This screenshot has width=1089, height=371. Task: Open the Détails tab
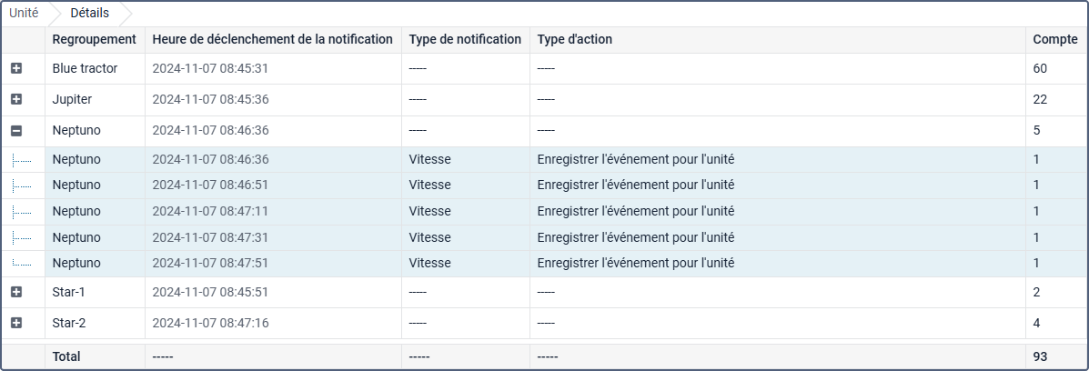tap(89, 14)
